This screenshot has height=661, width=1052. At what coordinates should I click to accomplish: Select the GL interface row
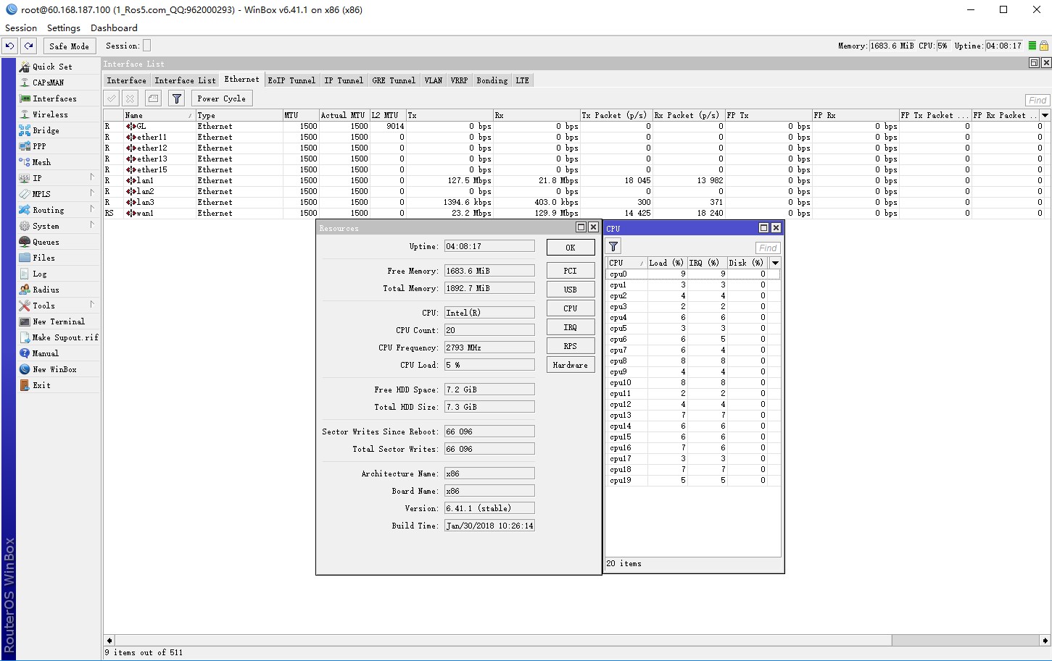click(x=576, y=126)
